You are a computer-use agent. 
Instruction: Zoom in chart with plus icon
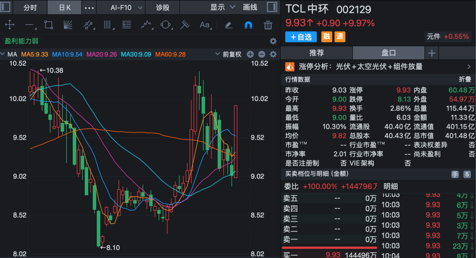[x=250, y=54]
